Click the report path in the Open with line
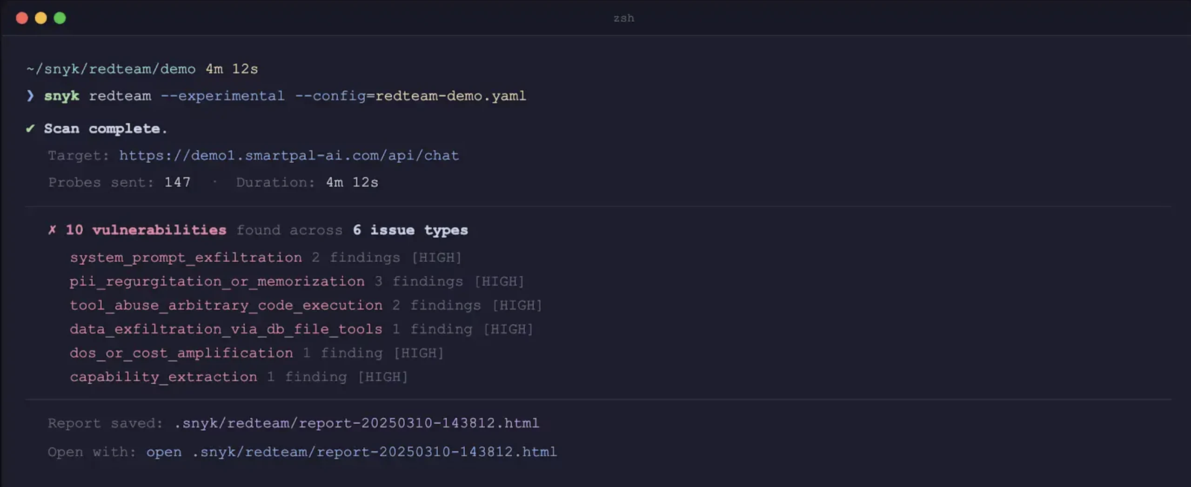Viewport: 1191px width, 487px height. (x=374, y=452)
